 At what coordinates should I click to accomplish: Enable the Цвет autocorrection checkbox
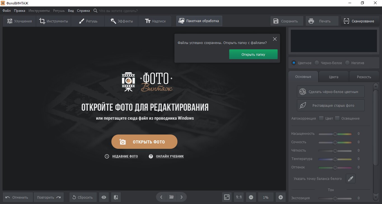(321, 118)
